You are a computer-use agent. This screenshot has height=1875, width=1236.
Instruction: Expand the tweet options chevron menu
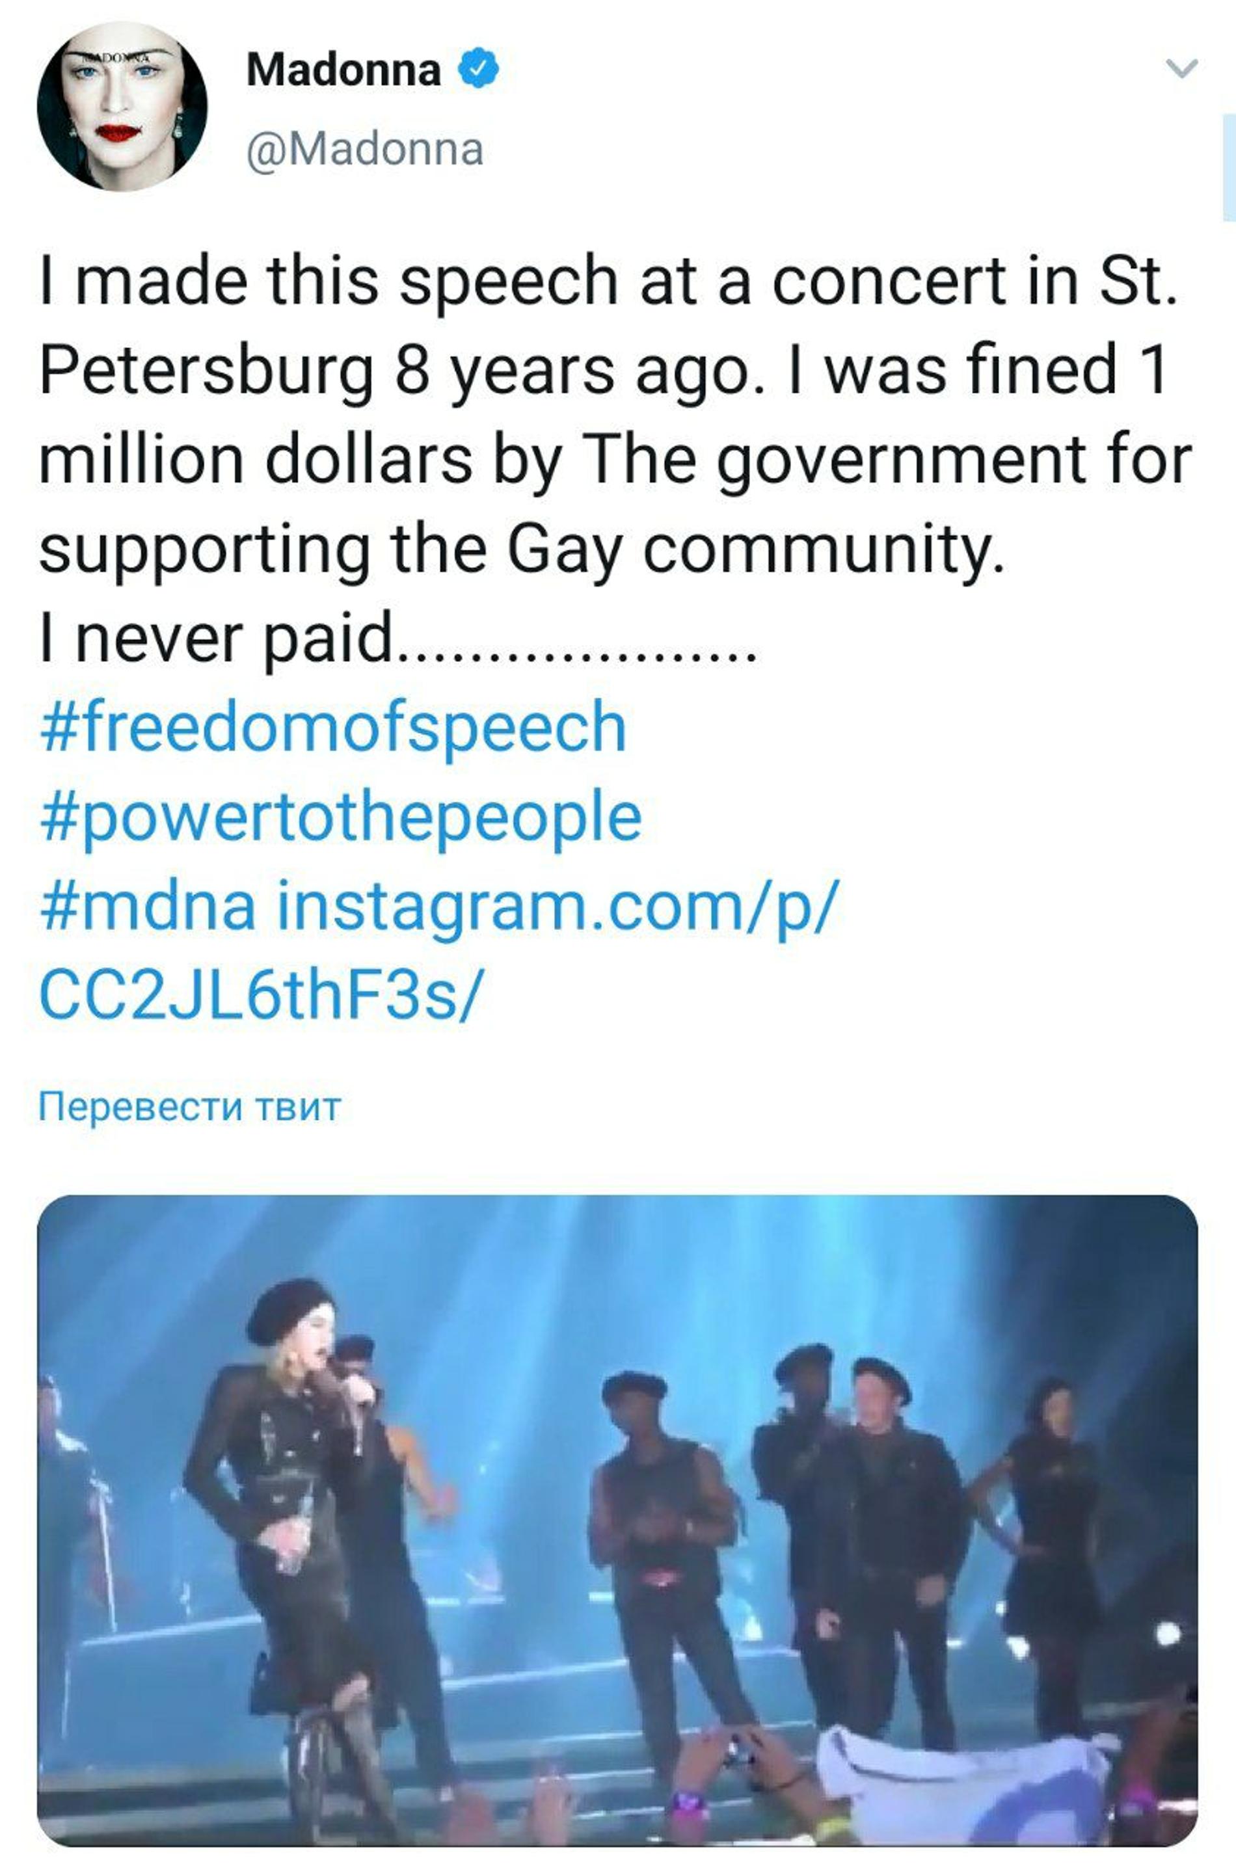[x=1181, y=70]
